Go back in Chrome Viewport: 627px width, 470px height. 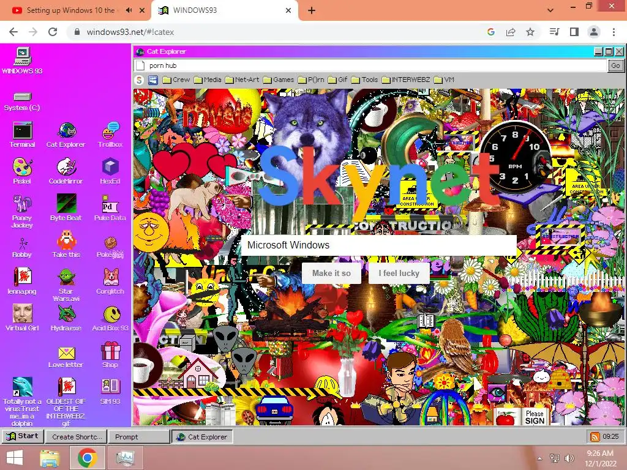point(13,32)
